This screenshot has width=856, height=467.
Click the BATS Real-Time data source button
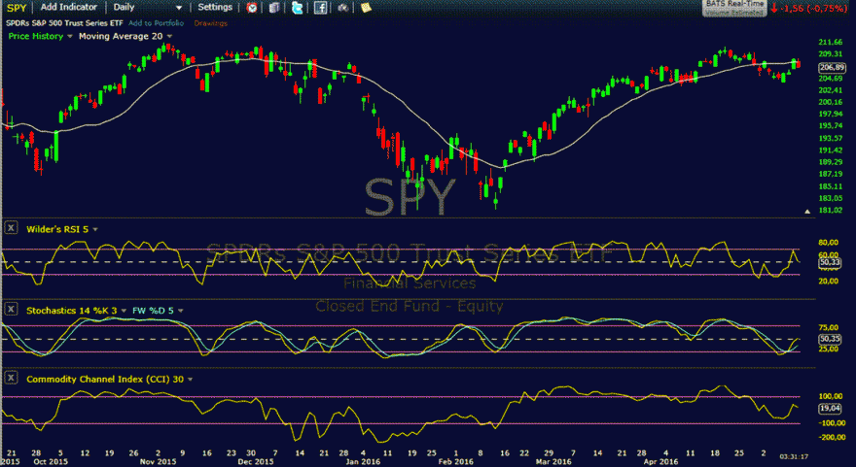[x=733, y=8]
